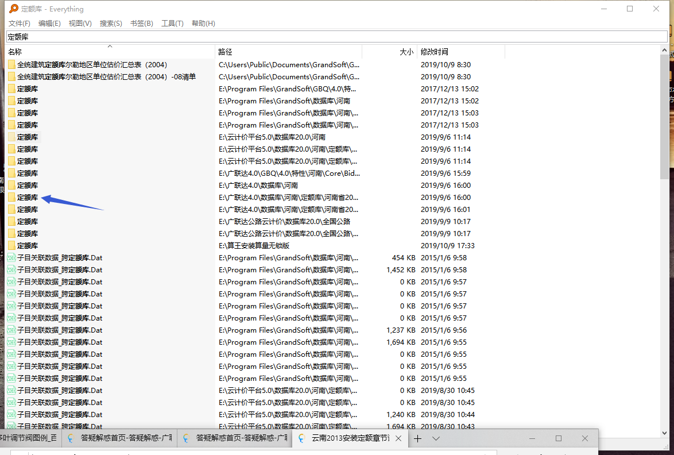The width and height of the screenshot is (674, 455).
Task: Click the vertical scrollbar thumb of results list
Action: [x=665, y=117]
